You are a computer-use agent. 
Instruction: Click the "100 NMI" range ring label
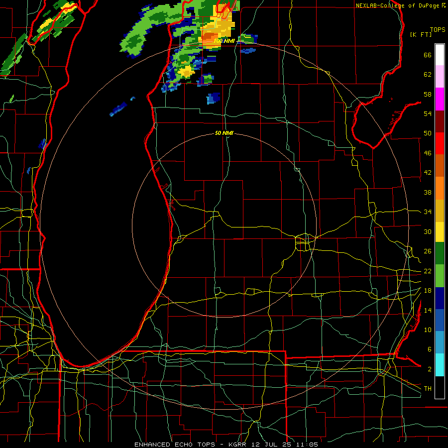coord(224,41)
